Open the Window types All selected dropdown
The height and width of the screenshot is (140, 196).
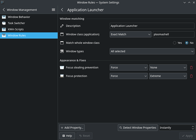[152, 51]
